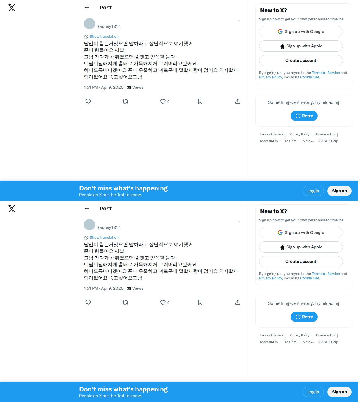Click Sign up with Apple in the lower panel

(301, 247)
